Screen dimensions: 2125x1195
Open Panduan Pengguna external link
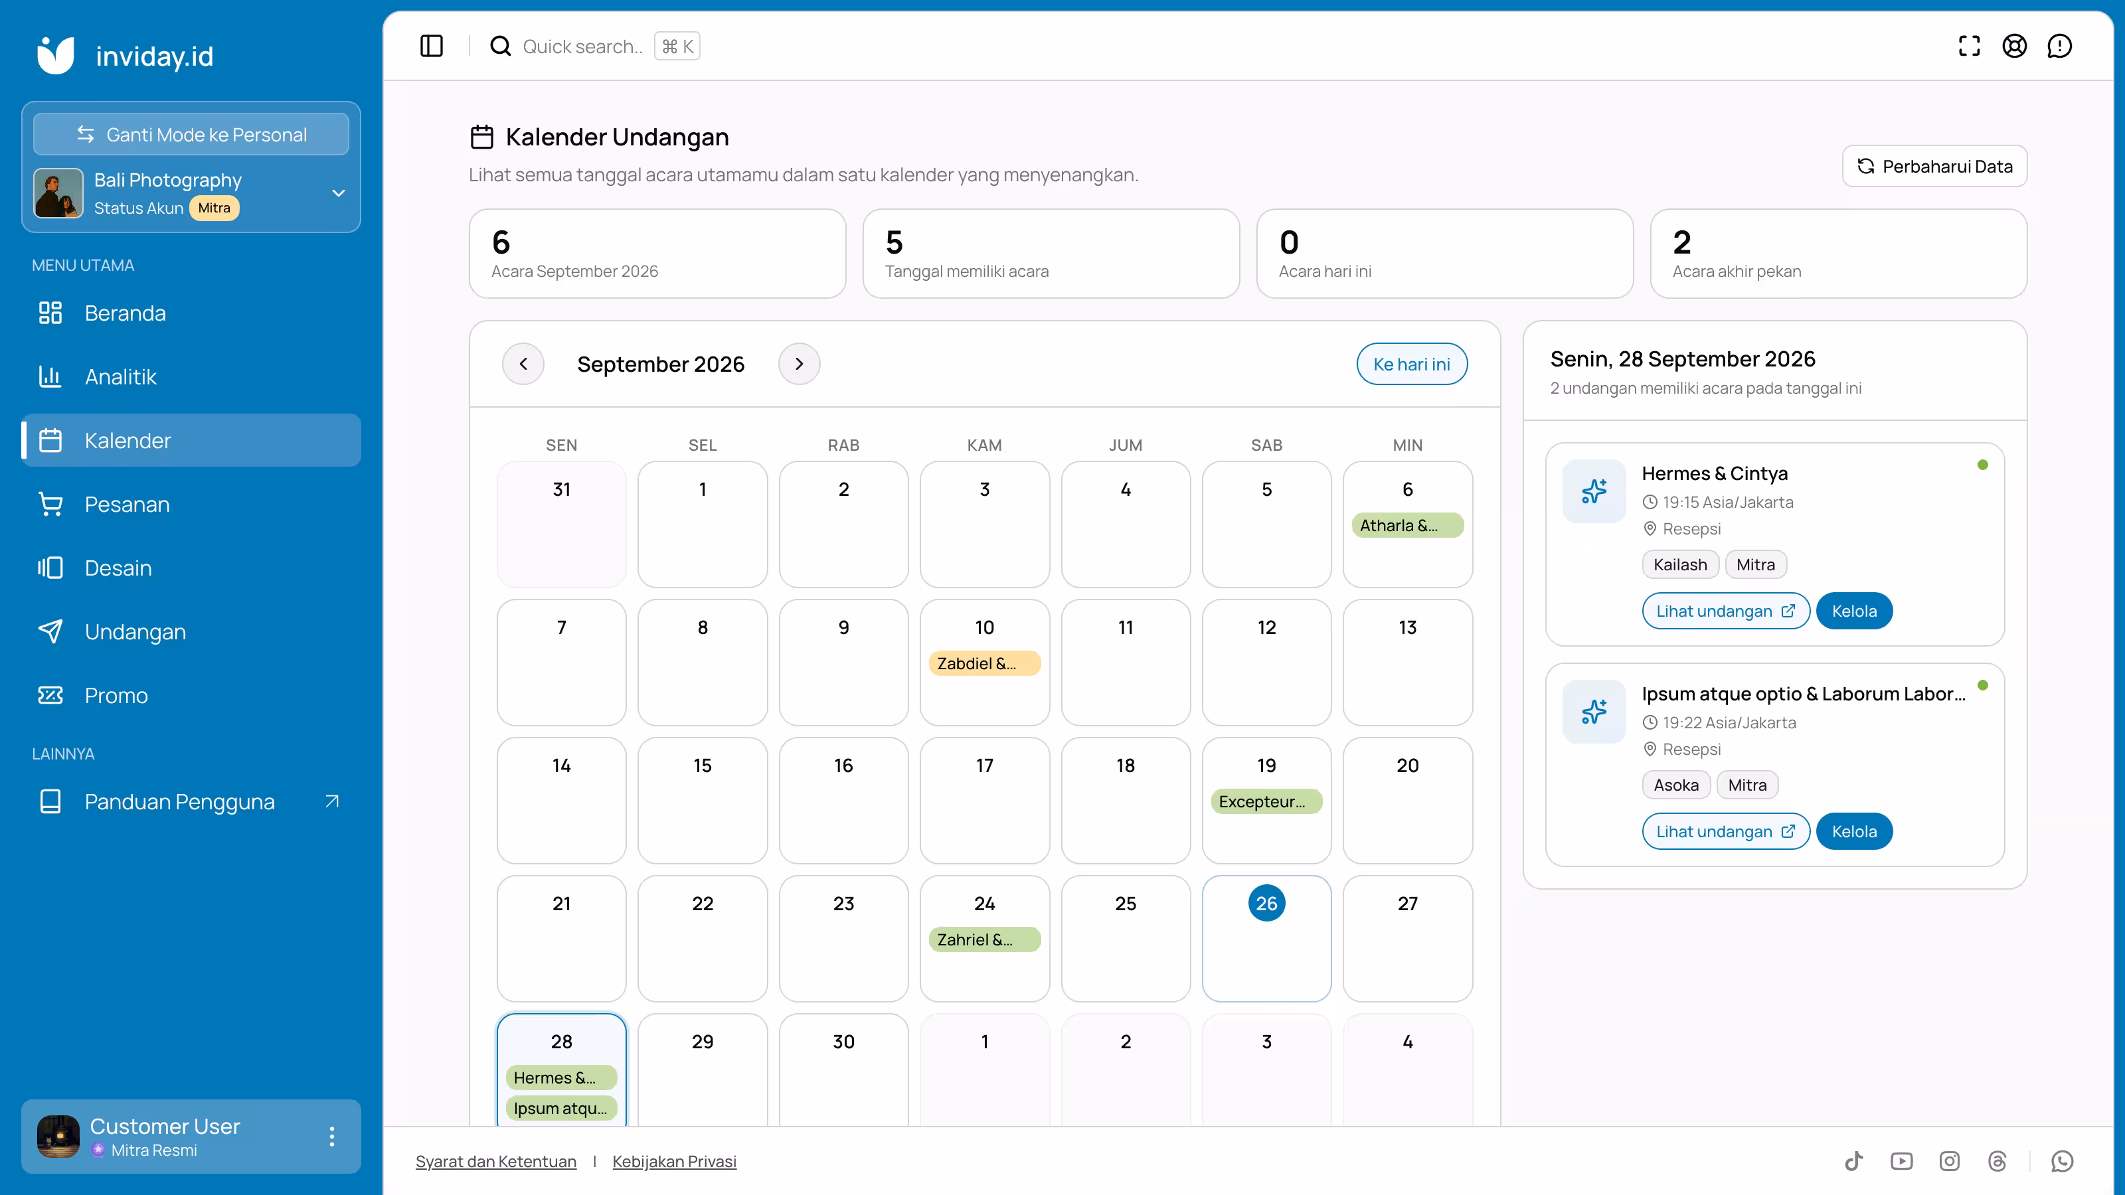tap(191, 801)
